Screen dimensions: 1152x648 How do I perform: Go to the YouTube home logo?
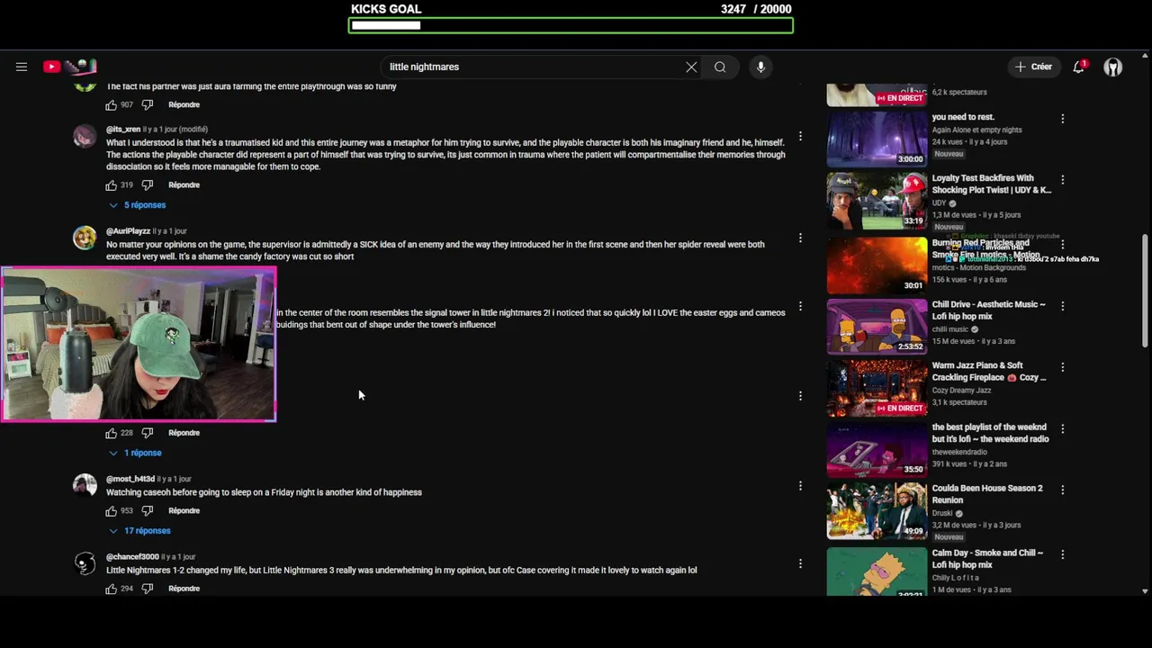point(69,67)
